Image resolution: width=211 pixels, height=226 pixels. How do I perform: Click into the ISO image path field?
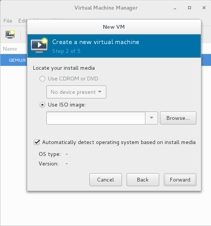[96, 118]
